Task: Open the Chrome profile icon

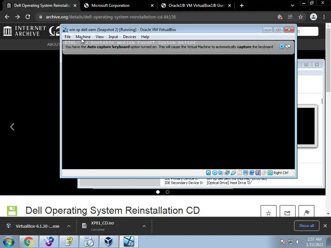Action: click(314, 17)
